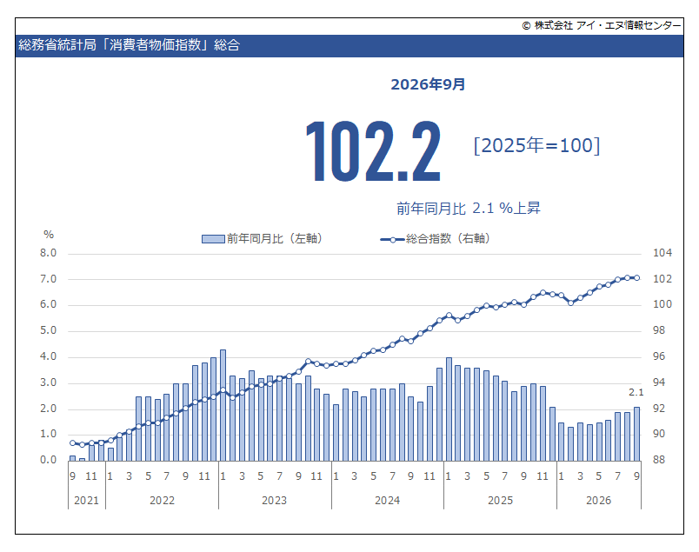The height and width of the screenshot is (552, 699).
Task: Click the year label 2025 on x-axis
Action: [x=500, y=501]
